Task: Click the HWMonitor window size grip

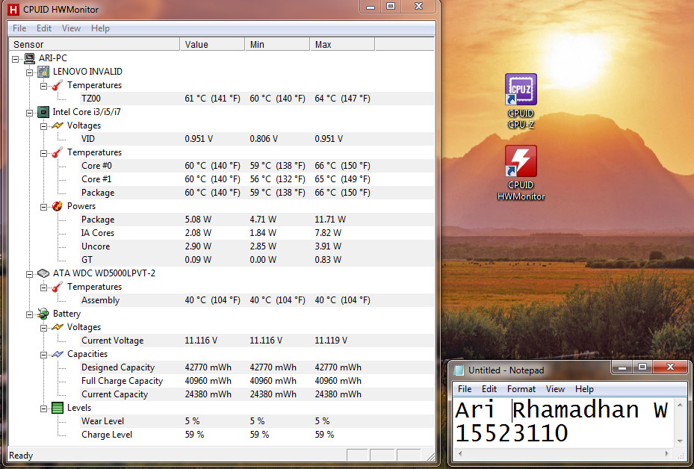Action: click(430, 456)
